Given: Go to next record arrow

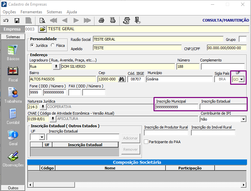Looking at the screenshot, I should pyautogui.click(x=76, y=21).
